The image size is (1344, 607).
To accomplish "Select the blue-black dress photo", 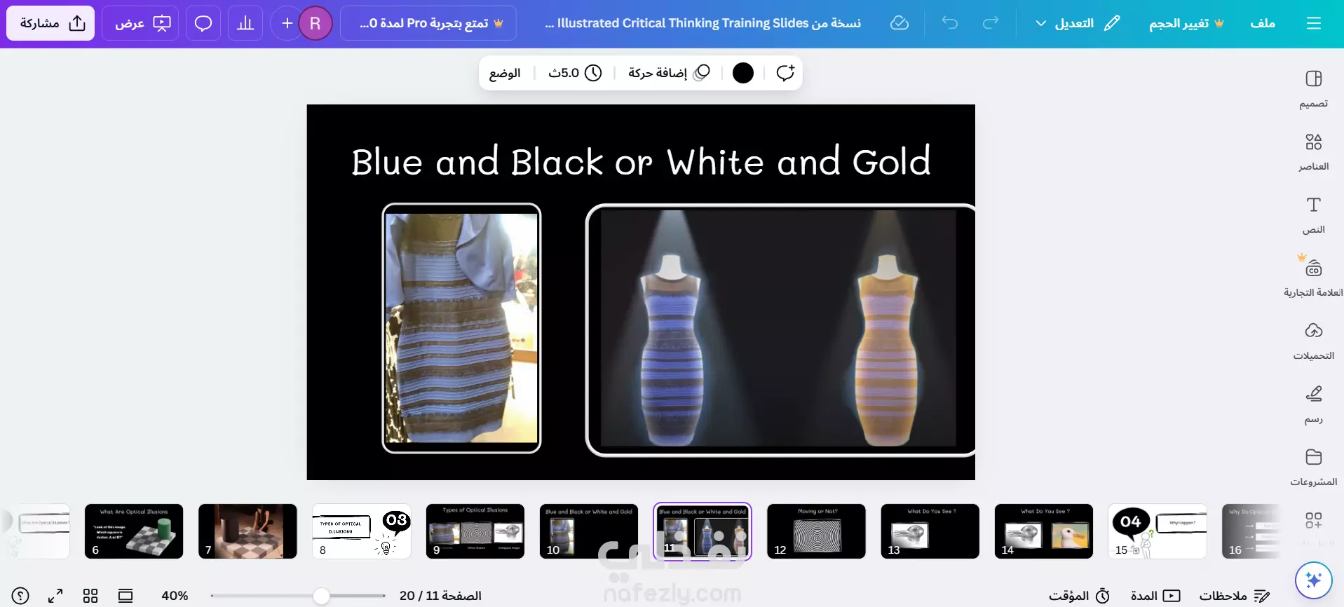I will [x=461, y=328].
